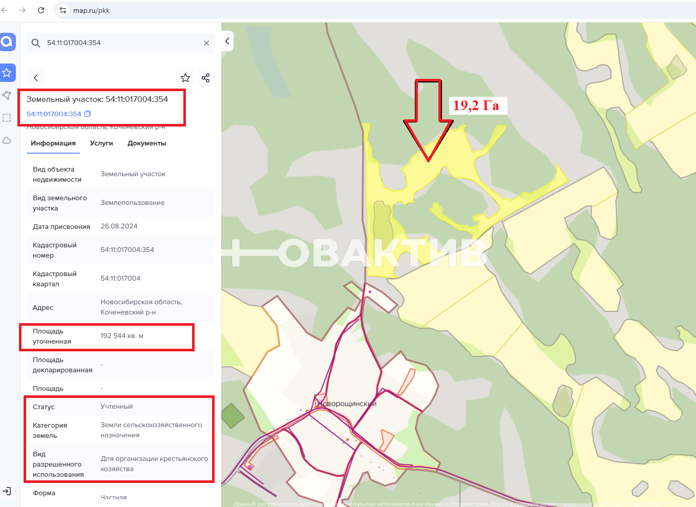Clear the search field with X

pyautogui.click(x=206, y=43)
